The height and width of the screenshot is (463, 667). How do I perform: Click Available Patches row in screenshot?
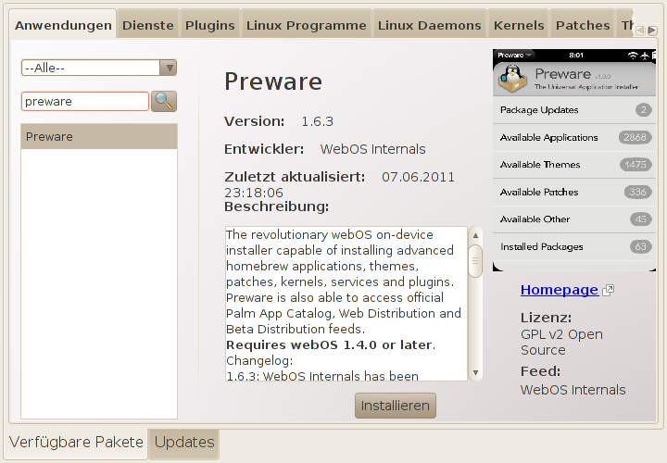click(574, 193)
